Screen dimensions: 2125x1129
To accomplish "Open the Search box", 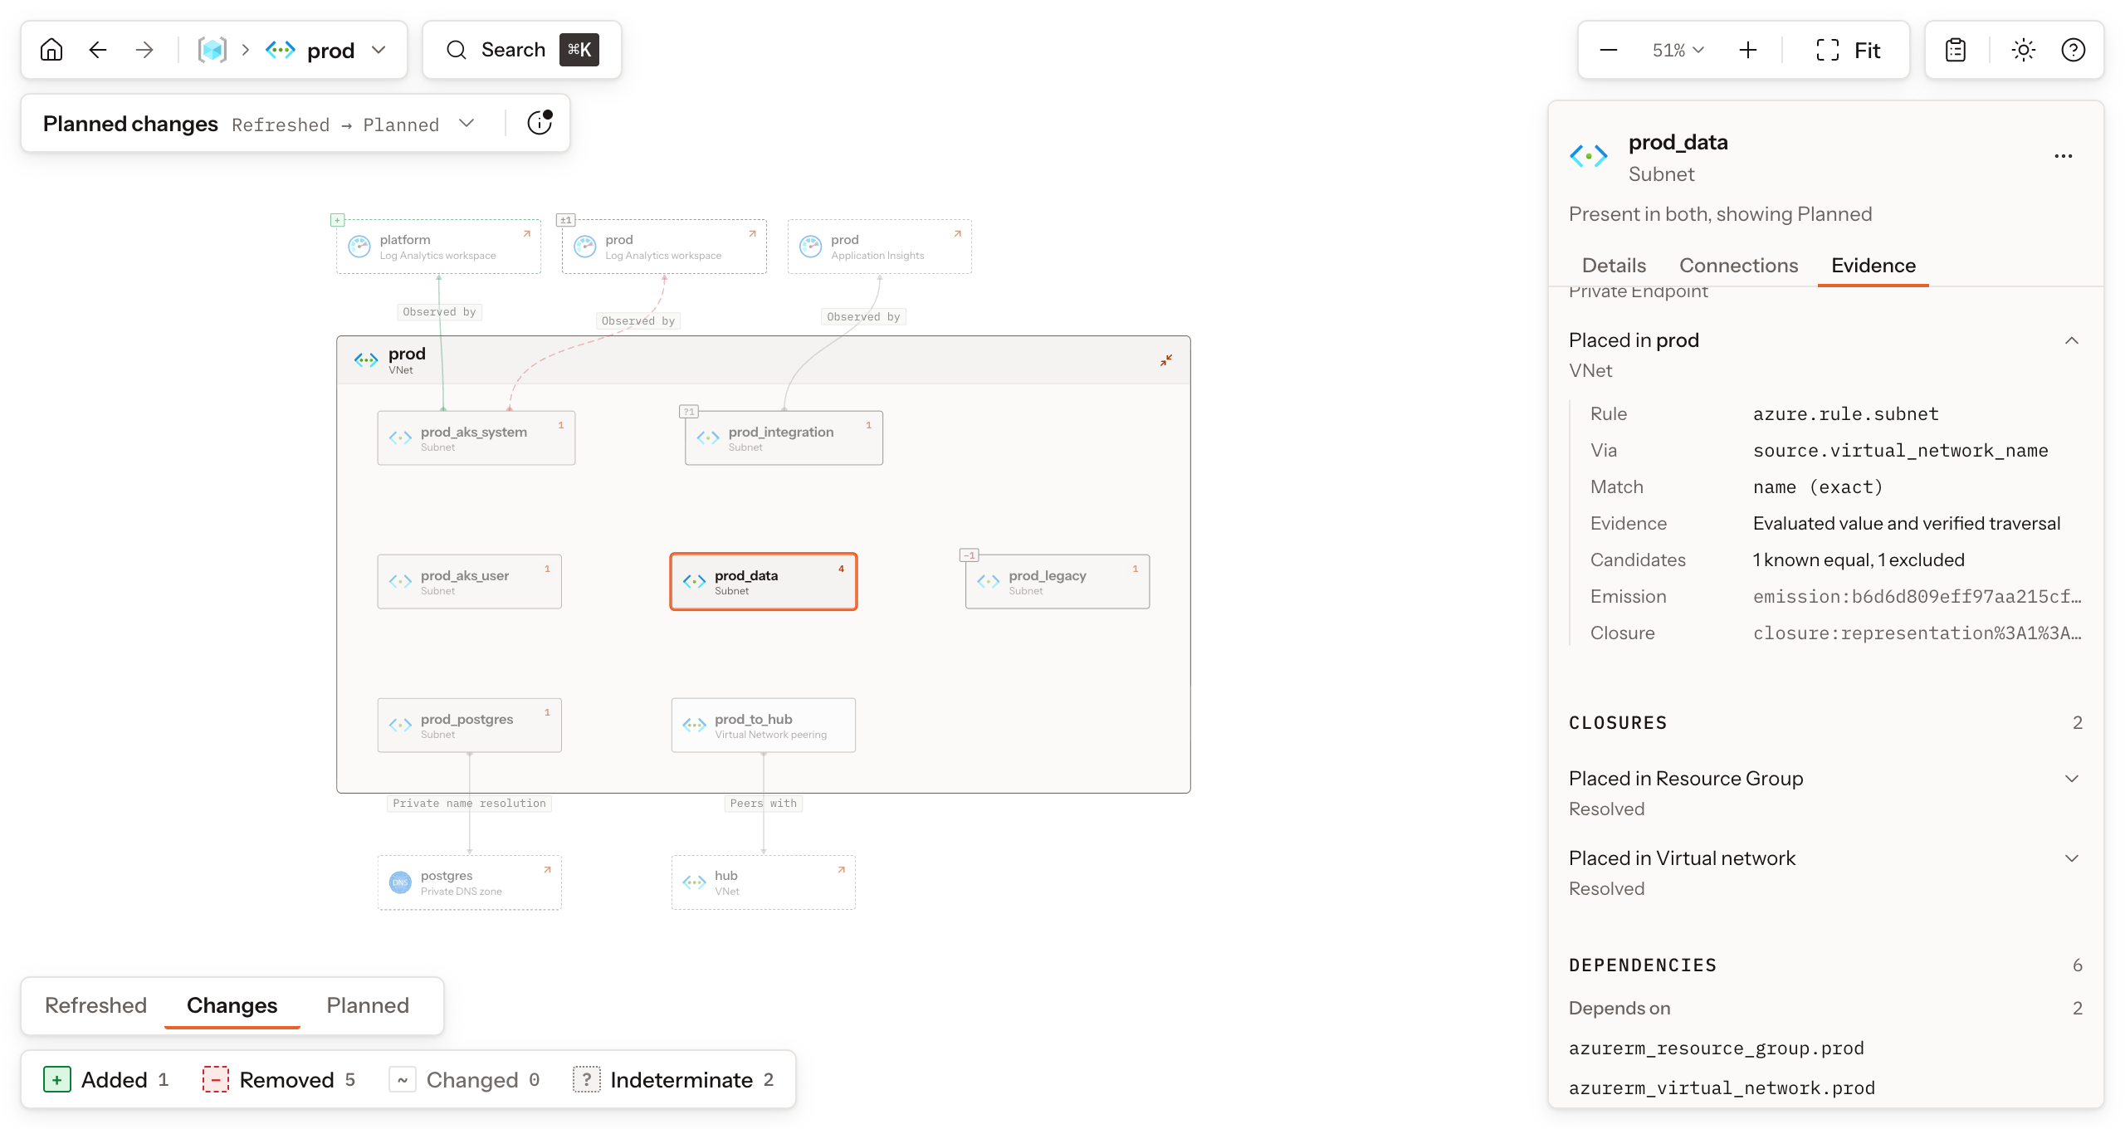I will point(522,50).
